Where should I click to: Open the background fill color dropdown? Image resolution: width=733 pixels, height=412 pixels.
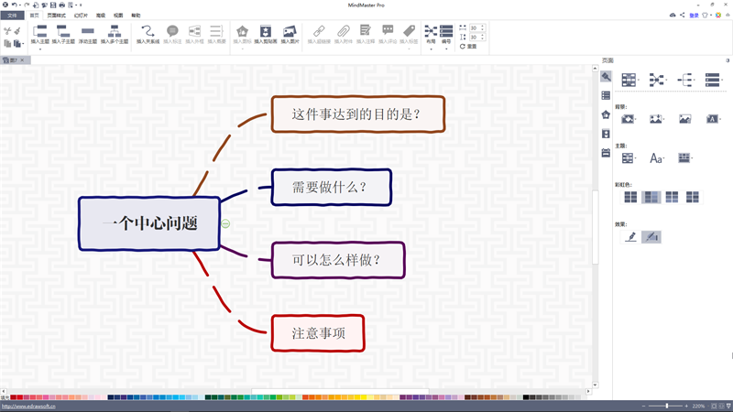(x=628, y=119)
